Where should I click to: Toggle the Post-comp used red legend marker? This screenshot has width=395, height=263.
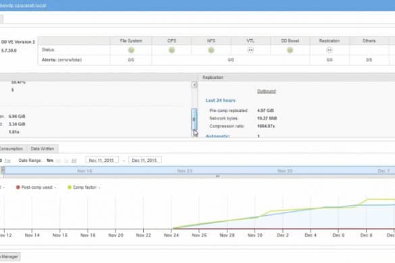click(18, 187)
